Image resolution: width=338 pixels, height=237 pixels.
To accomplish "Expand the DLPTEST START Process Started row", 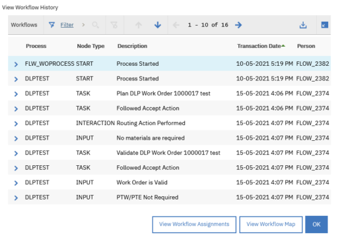I will click(x=16, y=79).
